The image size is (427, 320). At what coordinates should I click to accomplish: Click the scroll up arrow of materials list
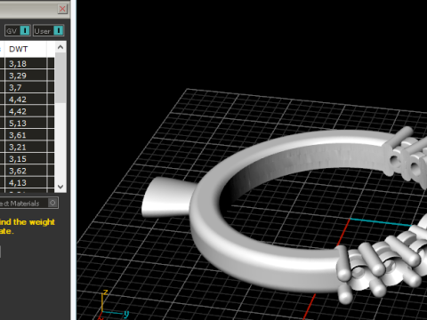pos(60,47)
